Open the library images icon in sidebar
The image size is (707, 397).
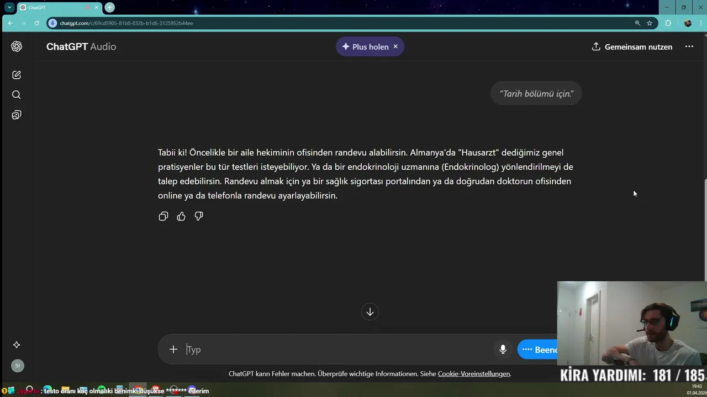[x=17, y=115]
